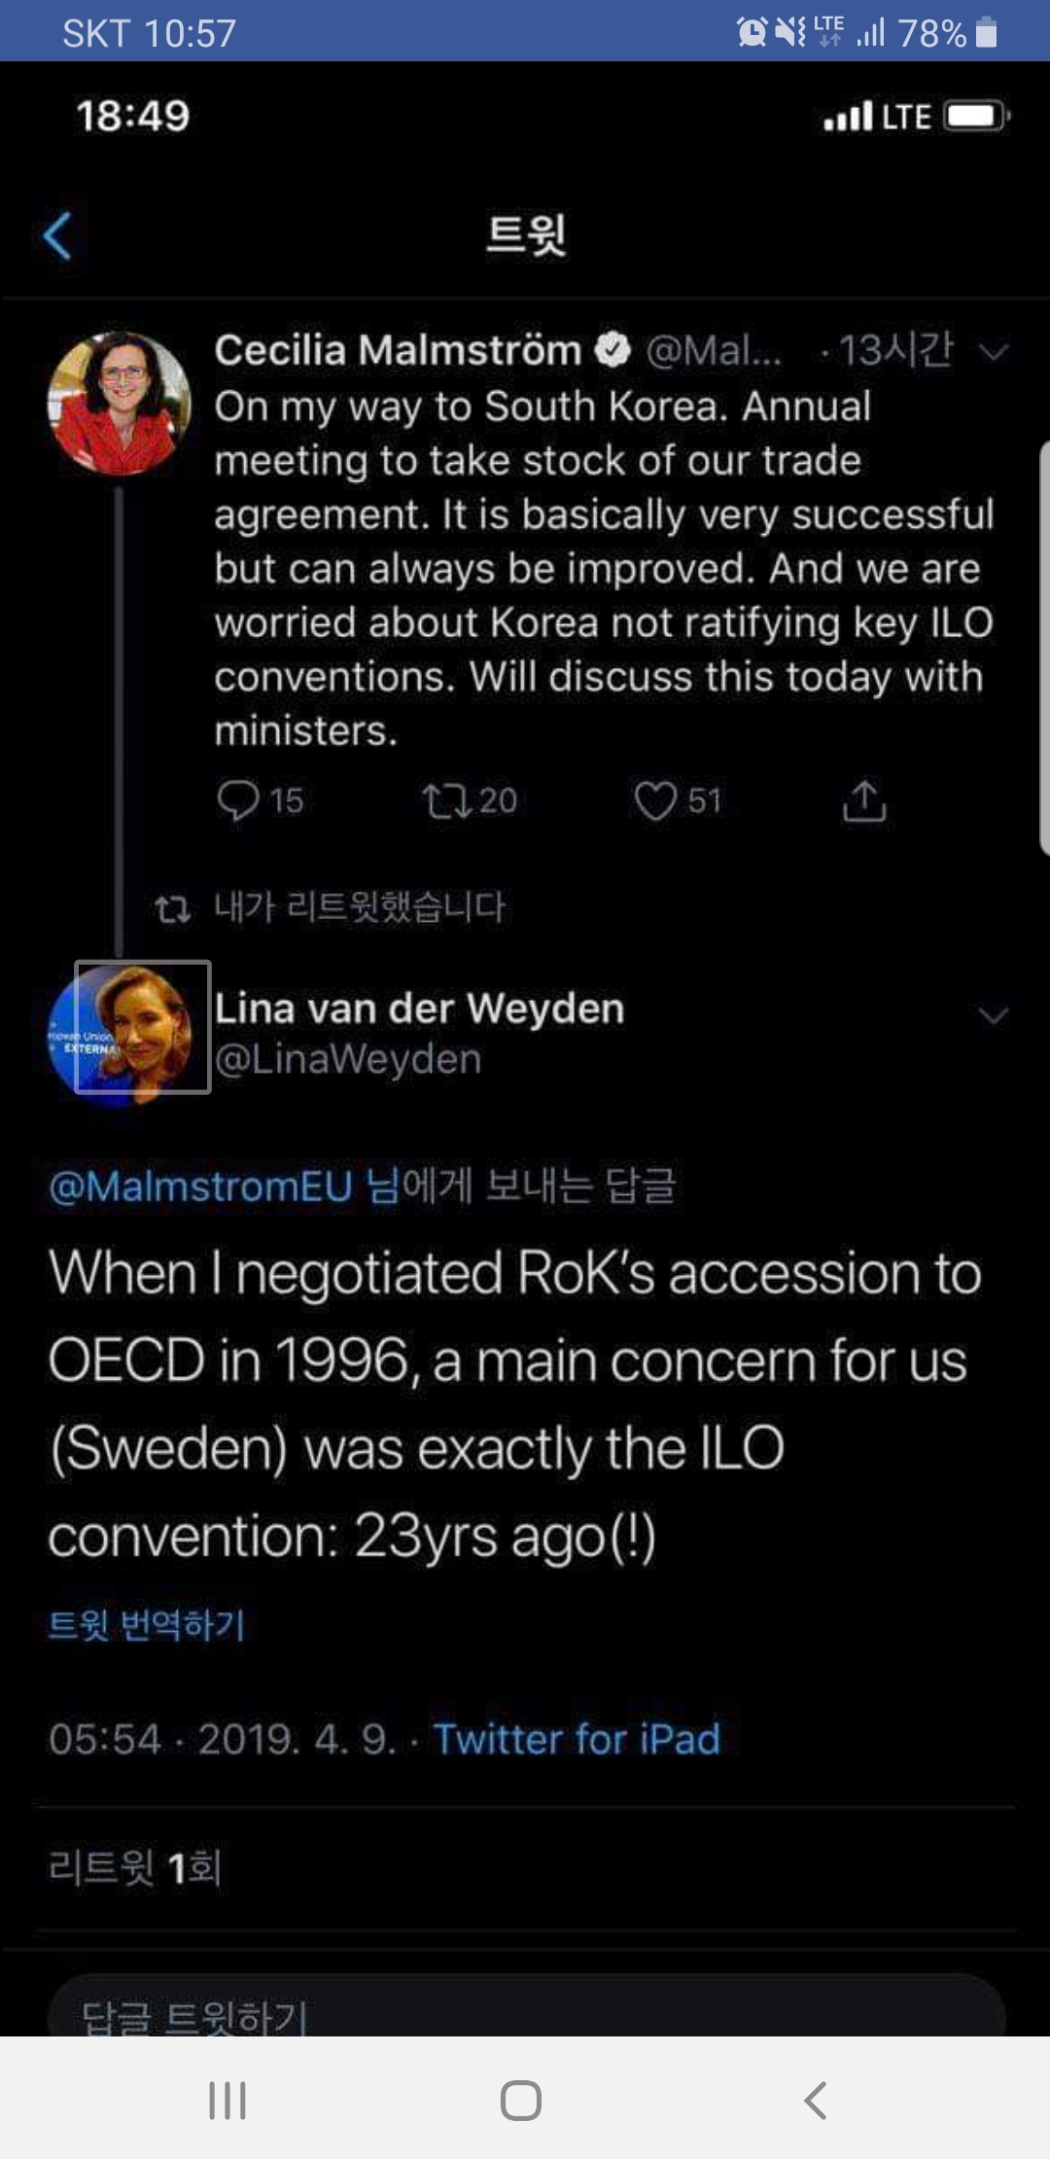Open Twitter for iPad source link

(577, 1739)
